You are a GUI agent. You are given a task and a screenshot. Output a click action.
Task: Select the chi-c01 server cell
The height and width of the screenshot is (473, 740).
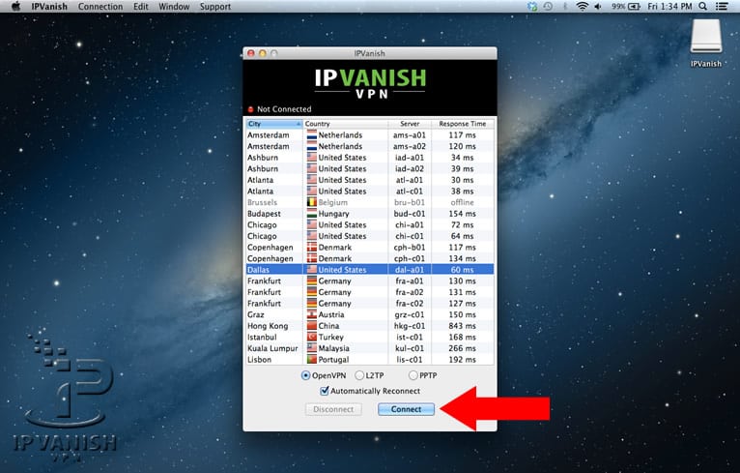coord(410,236)
